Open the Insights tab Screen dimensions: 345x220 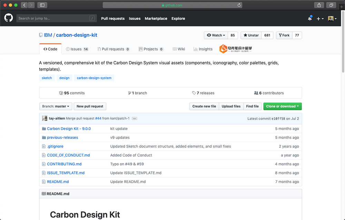(x=203, y=49)
